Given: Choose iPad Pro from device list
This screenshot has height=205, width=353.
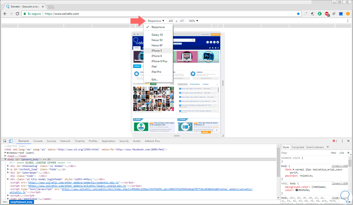Looking at the screenshot, I should pyautogui.click(x=158, y=72).
